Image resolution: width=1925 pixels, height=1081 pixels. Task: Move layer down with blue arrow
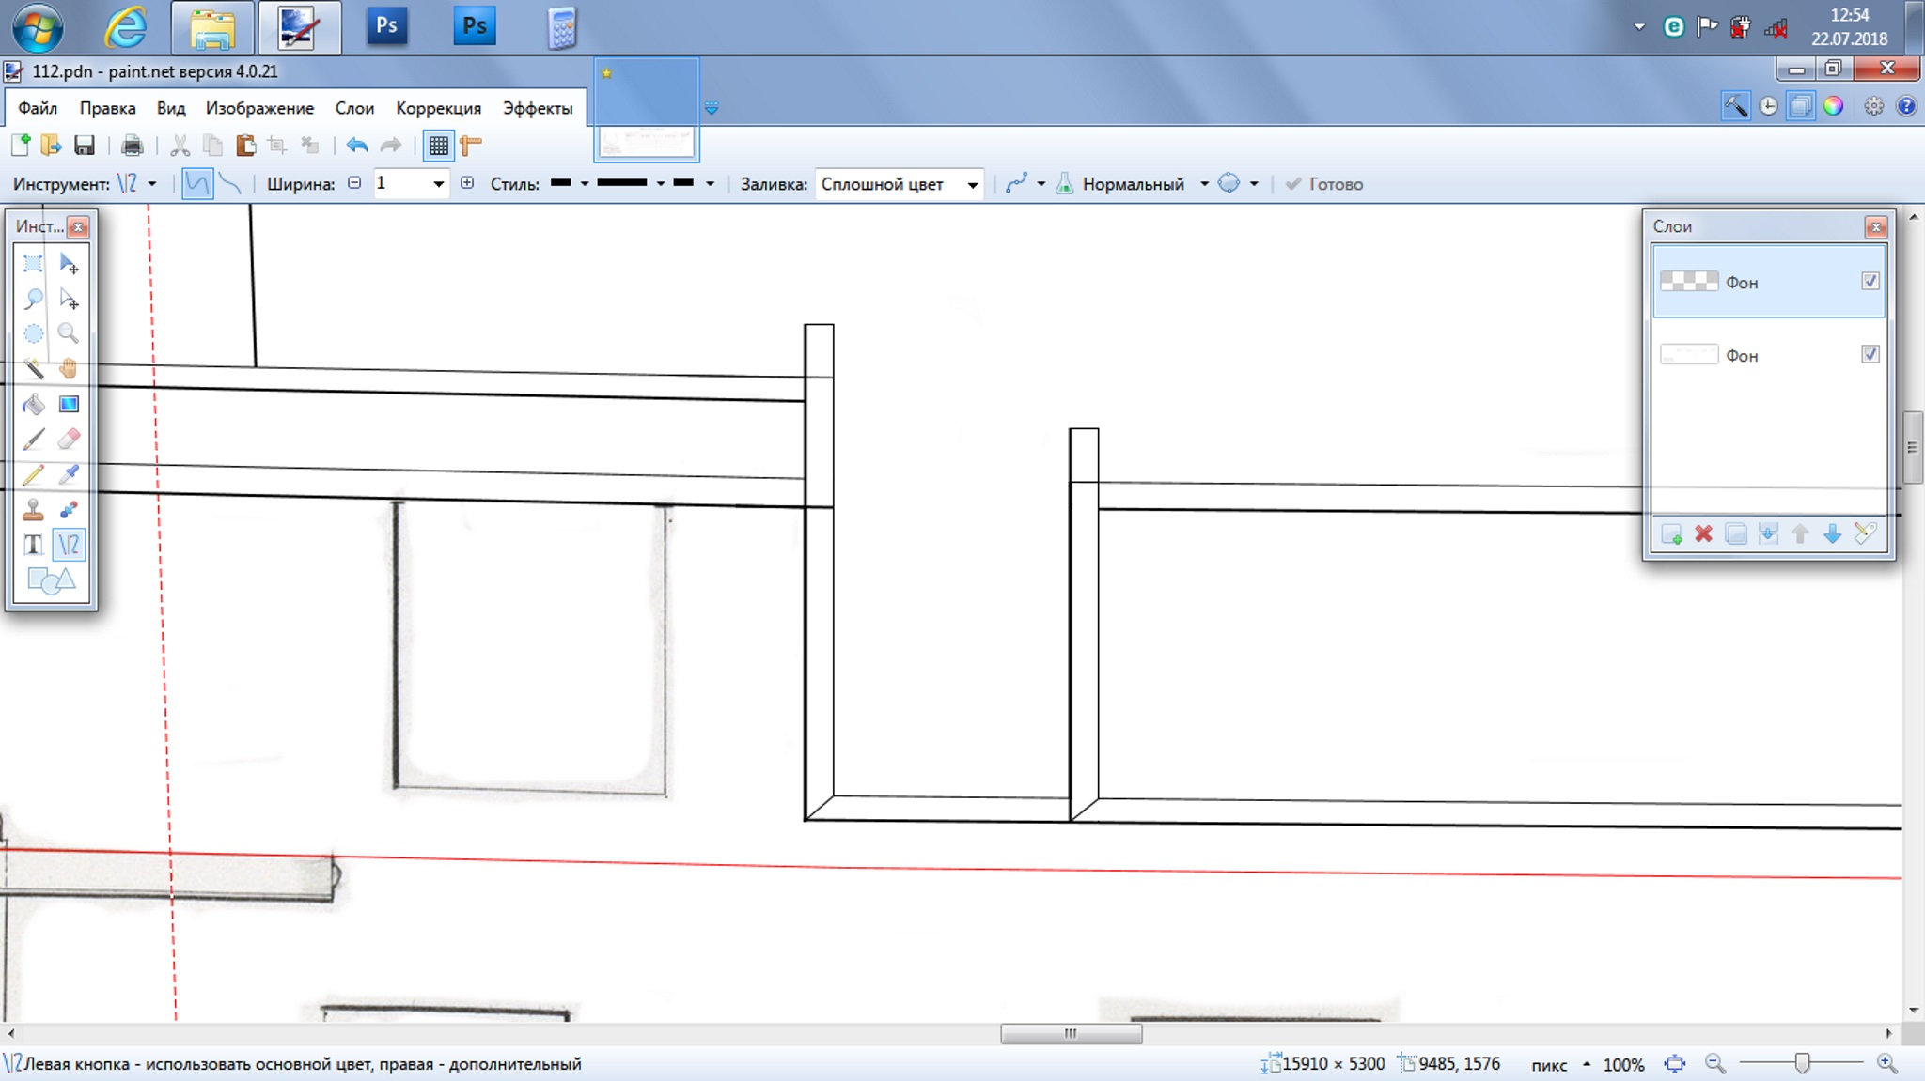point(1832,534)
